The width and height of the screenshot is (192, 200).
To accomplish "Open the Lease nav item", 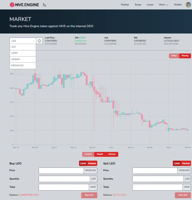I will click(150, 5).
